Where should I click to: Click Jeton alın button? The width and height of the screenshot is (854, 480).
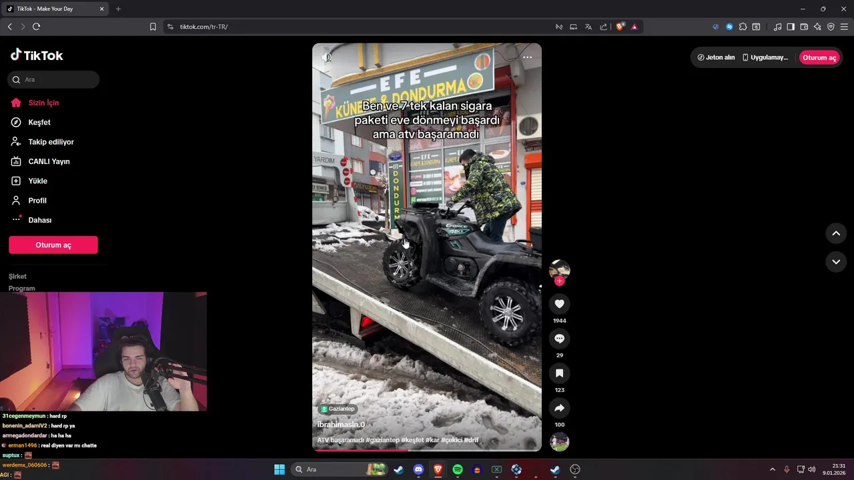point(716,57)
